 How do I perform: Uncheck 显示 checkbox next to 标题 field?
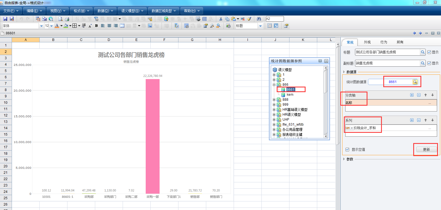tap(429, 52)
